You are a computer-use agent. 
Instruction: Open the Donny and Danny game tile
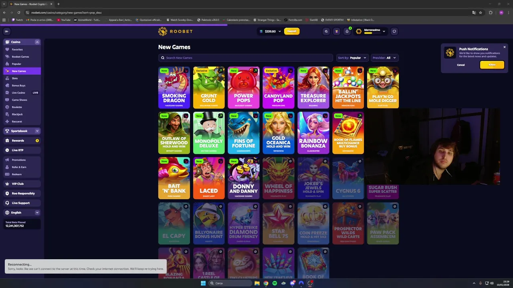[244, 178]
